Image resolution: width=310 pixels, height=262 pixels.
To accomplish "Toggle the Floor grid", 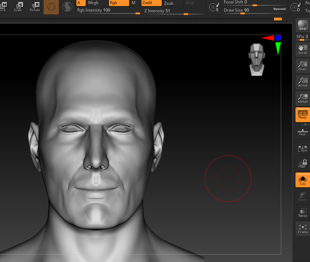I will click(303, 131).
